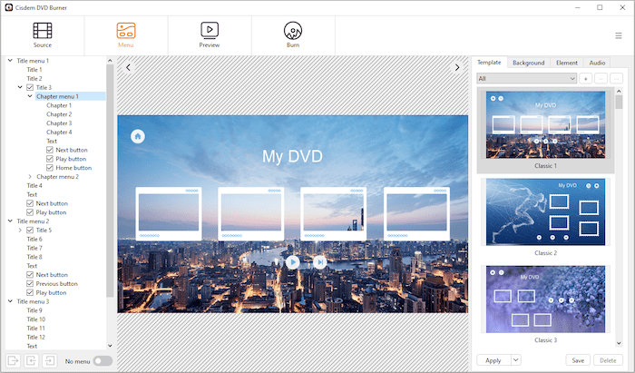Click the Apply button
Screen dimensions: 635x373
pyautogui.click(x=493, y=360)
